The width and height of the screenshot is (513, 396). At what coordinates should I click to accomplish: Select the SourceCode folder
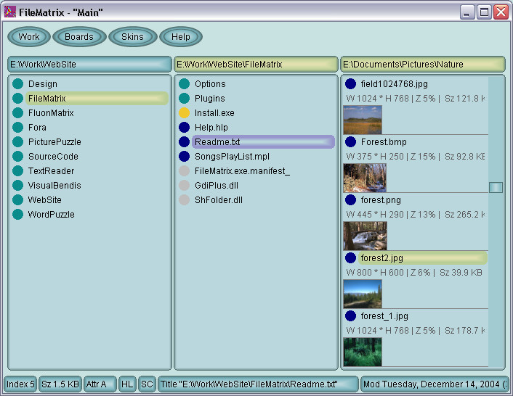(53, 157)
